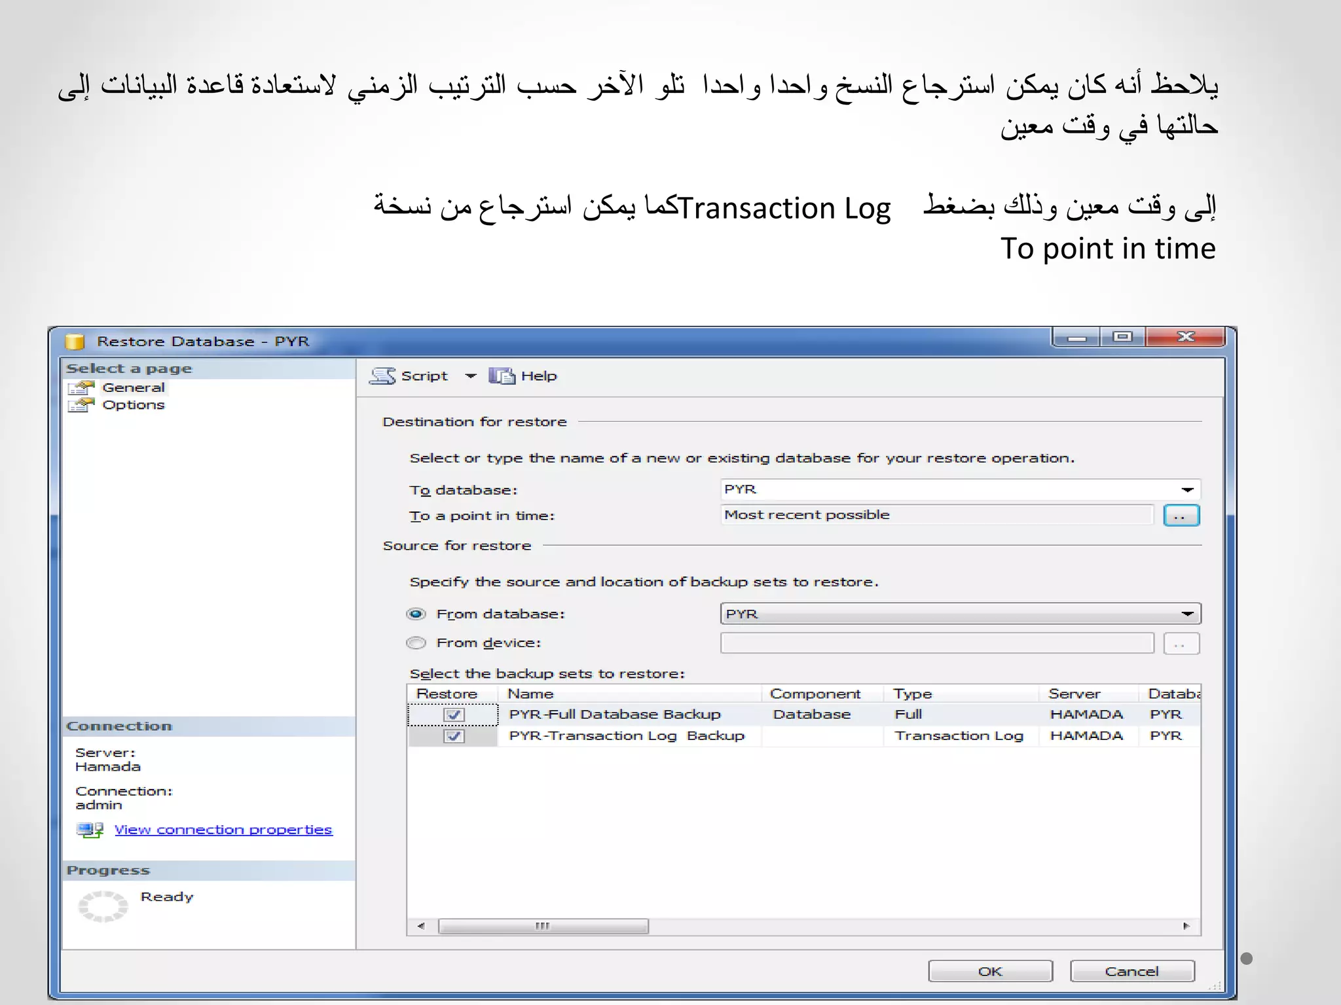Screen dimensions: 1341x1005
Task: Select the PYR-Transaction Log Backup row name
Action: (x=627, y=736)
